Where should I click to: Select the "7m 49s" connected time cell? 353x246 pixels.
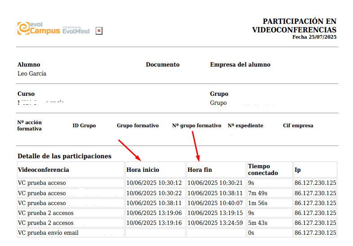[x=258, y=193]
